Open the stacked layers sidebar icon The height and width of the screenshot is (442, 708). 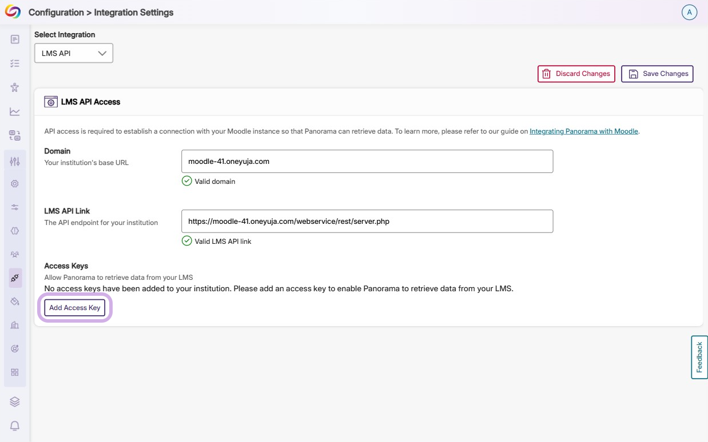[x=15, y=402]
